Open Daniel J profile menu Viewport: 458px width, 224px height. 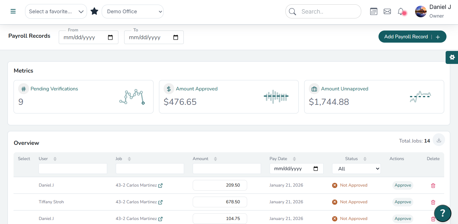click(433, 12)
